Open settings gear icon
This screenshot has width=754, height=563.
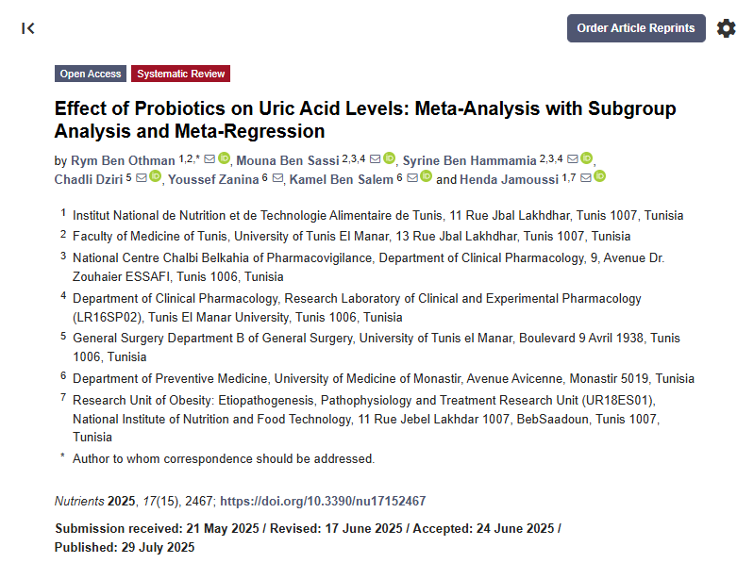click(x=726, y=28)
